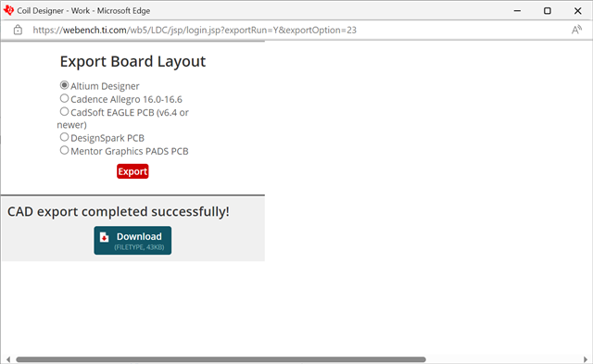Click 'CAD export completed successfully!' message
Viewport: 593px width, 364px height.
coord(118,212)
